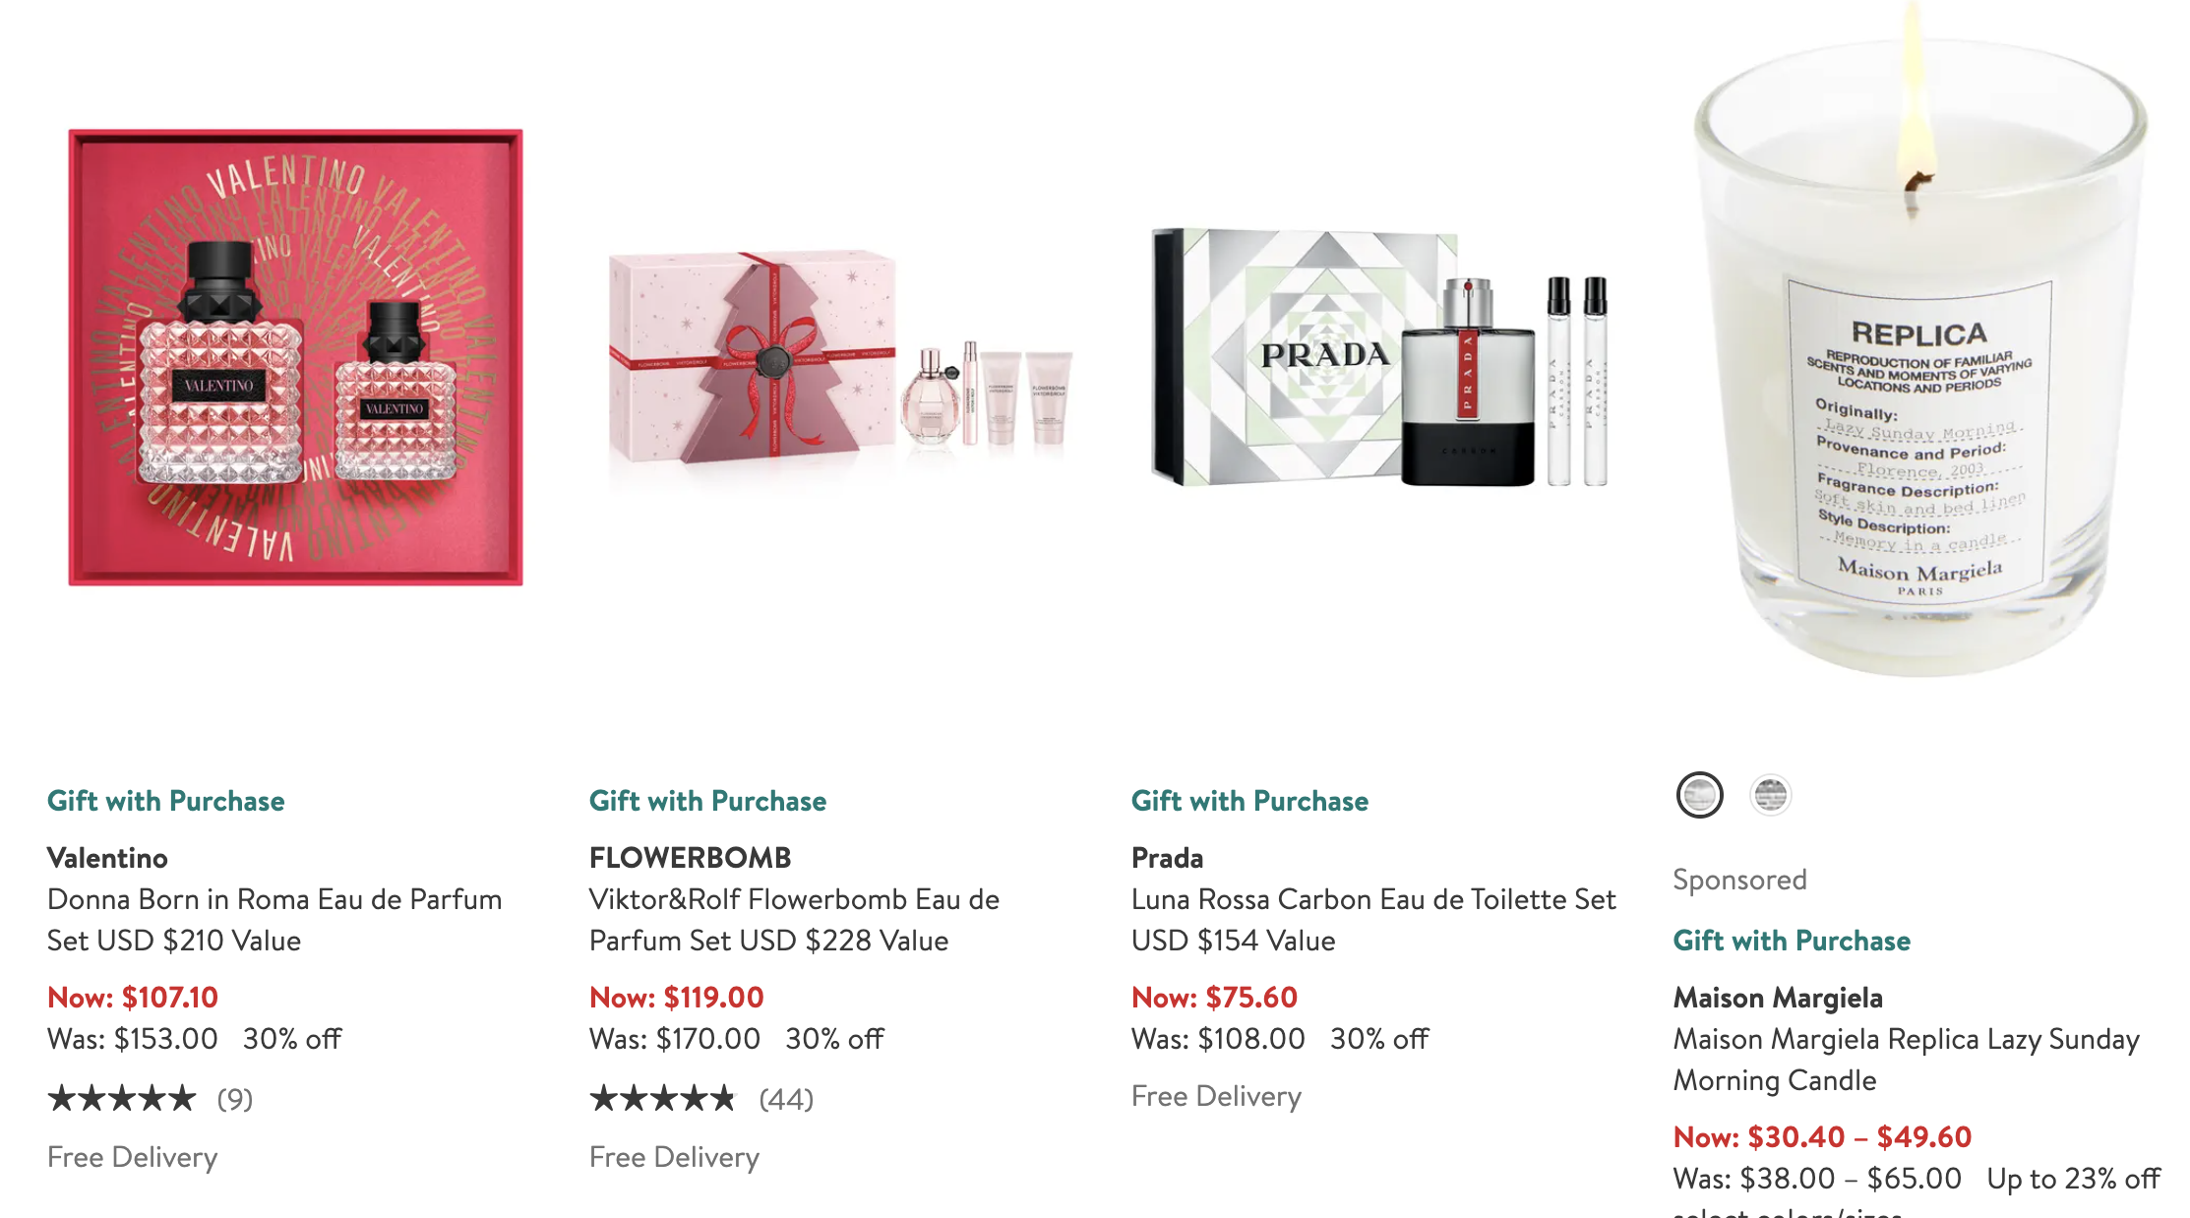Open the Prada Luna Rossa set image
Image resolution: width=2190 pixels, height=1218 pixels.
point(1381,358)
